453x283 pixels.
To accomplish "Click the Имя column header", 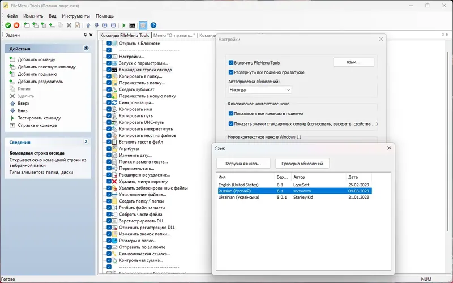I will pos(246,177).
